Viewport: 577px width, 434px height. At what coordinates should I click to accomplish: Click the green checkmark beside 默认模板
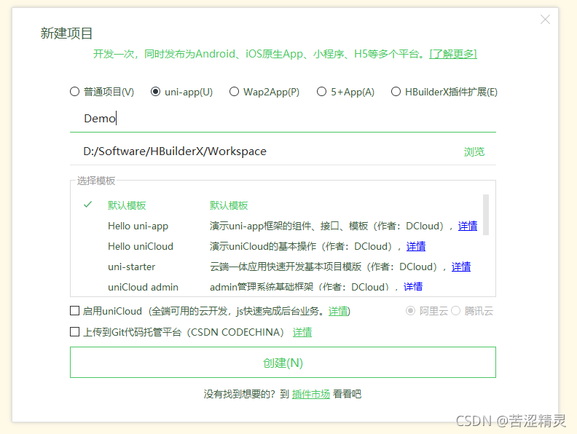click(87, 205)
